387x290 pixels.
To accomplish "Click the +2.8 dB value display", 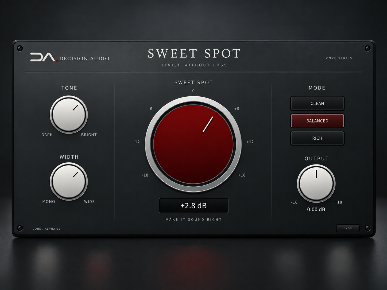I will [193, 205].
